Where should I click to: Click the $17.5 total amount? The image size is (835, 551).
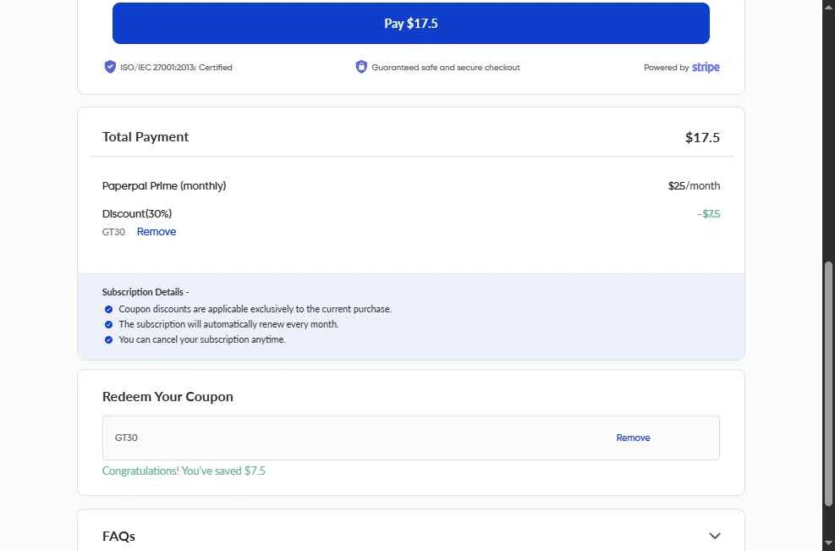pyautogui.click(x=702, y=137)
